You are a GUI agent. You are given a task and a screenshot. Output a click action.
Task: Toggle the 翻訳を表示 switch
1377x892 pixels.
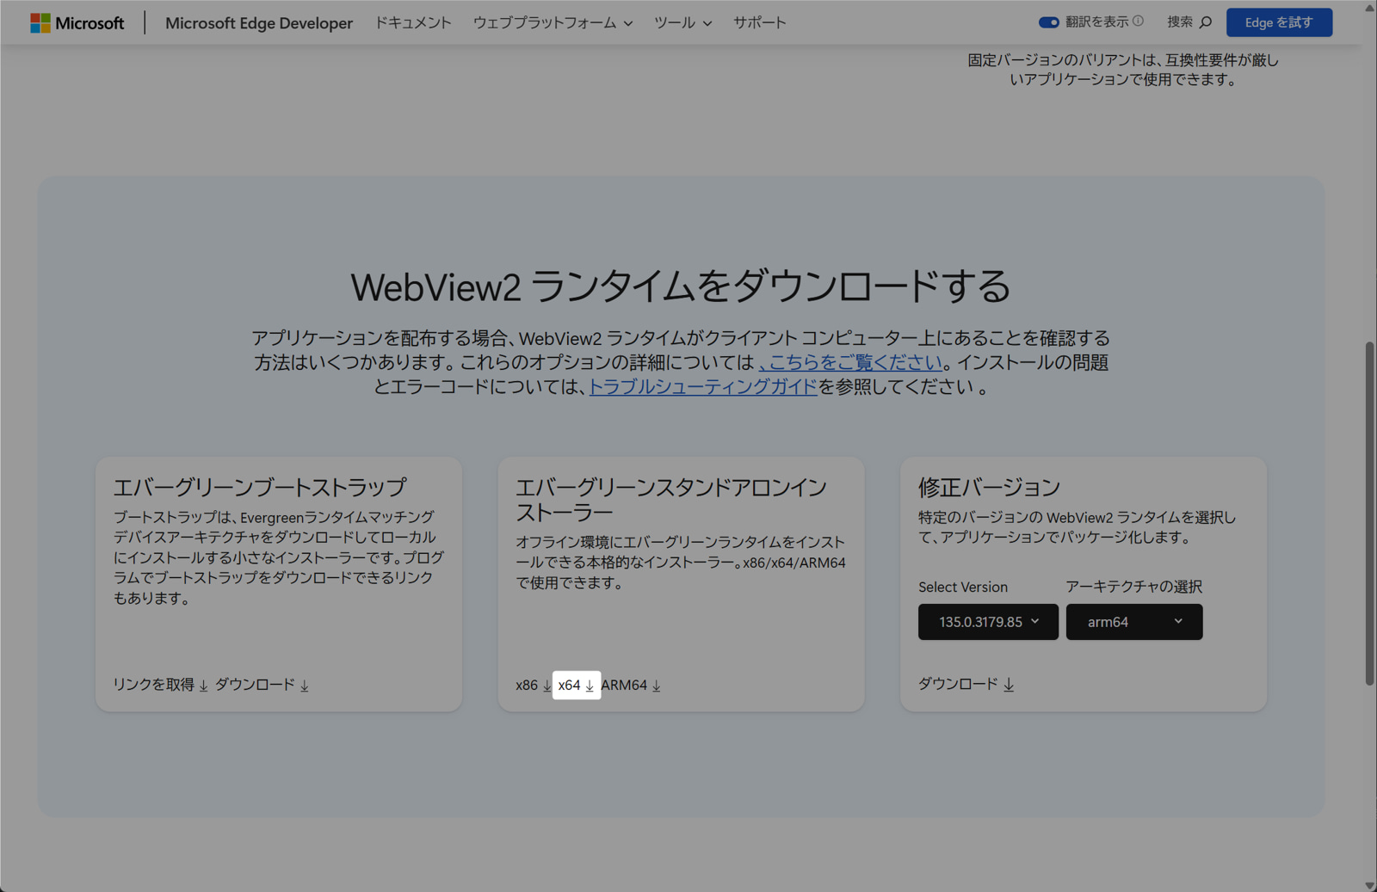1048,22
